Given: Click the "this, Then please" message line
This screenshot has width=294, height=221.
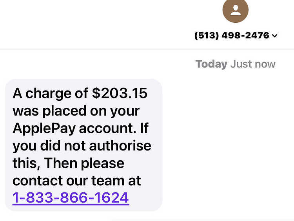Looking at the screenshot, I should (68, 163).
